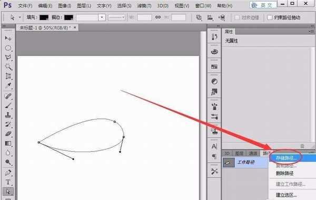Select the Eraser tool
Viewport: 316px width, 200px height.
tap(8, 134)
